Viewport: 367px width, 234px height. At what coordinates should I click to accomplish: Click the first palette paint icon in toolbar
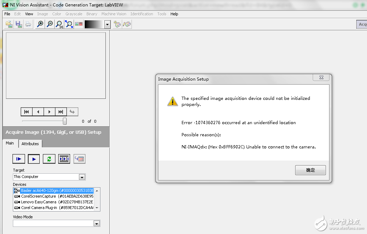pyautogui.click(x=117, y=24)
